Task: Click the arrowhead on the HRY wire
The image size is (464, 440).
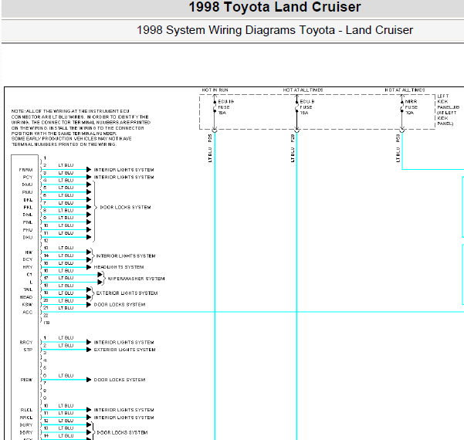Action: click(89, 267)
